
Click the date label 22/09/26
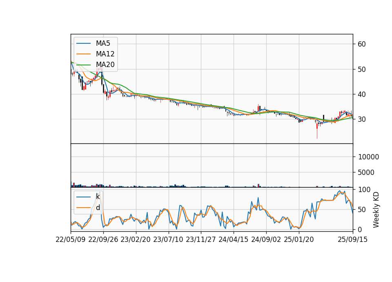(x=103, y=239)
